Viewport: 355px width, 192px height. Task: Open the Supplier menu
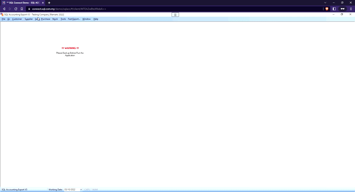pos(28,19)
